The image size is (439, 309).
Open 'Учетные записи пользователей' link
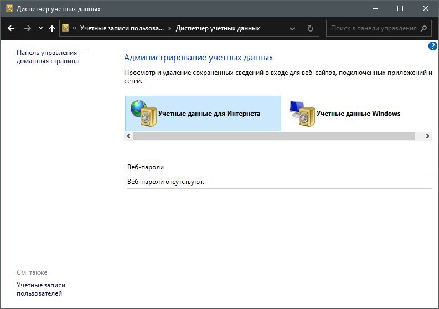(x=41, y=290)
